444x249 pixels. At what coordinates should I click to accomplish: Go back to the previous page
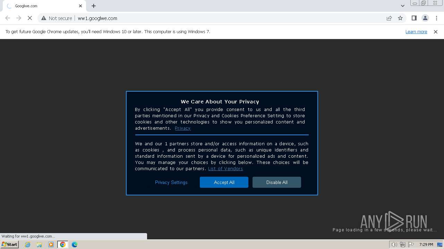click(x=8, y=18)
